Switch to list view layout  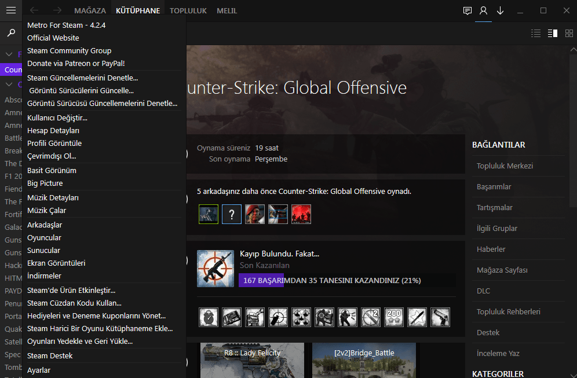[536, 34]
